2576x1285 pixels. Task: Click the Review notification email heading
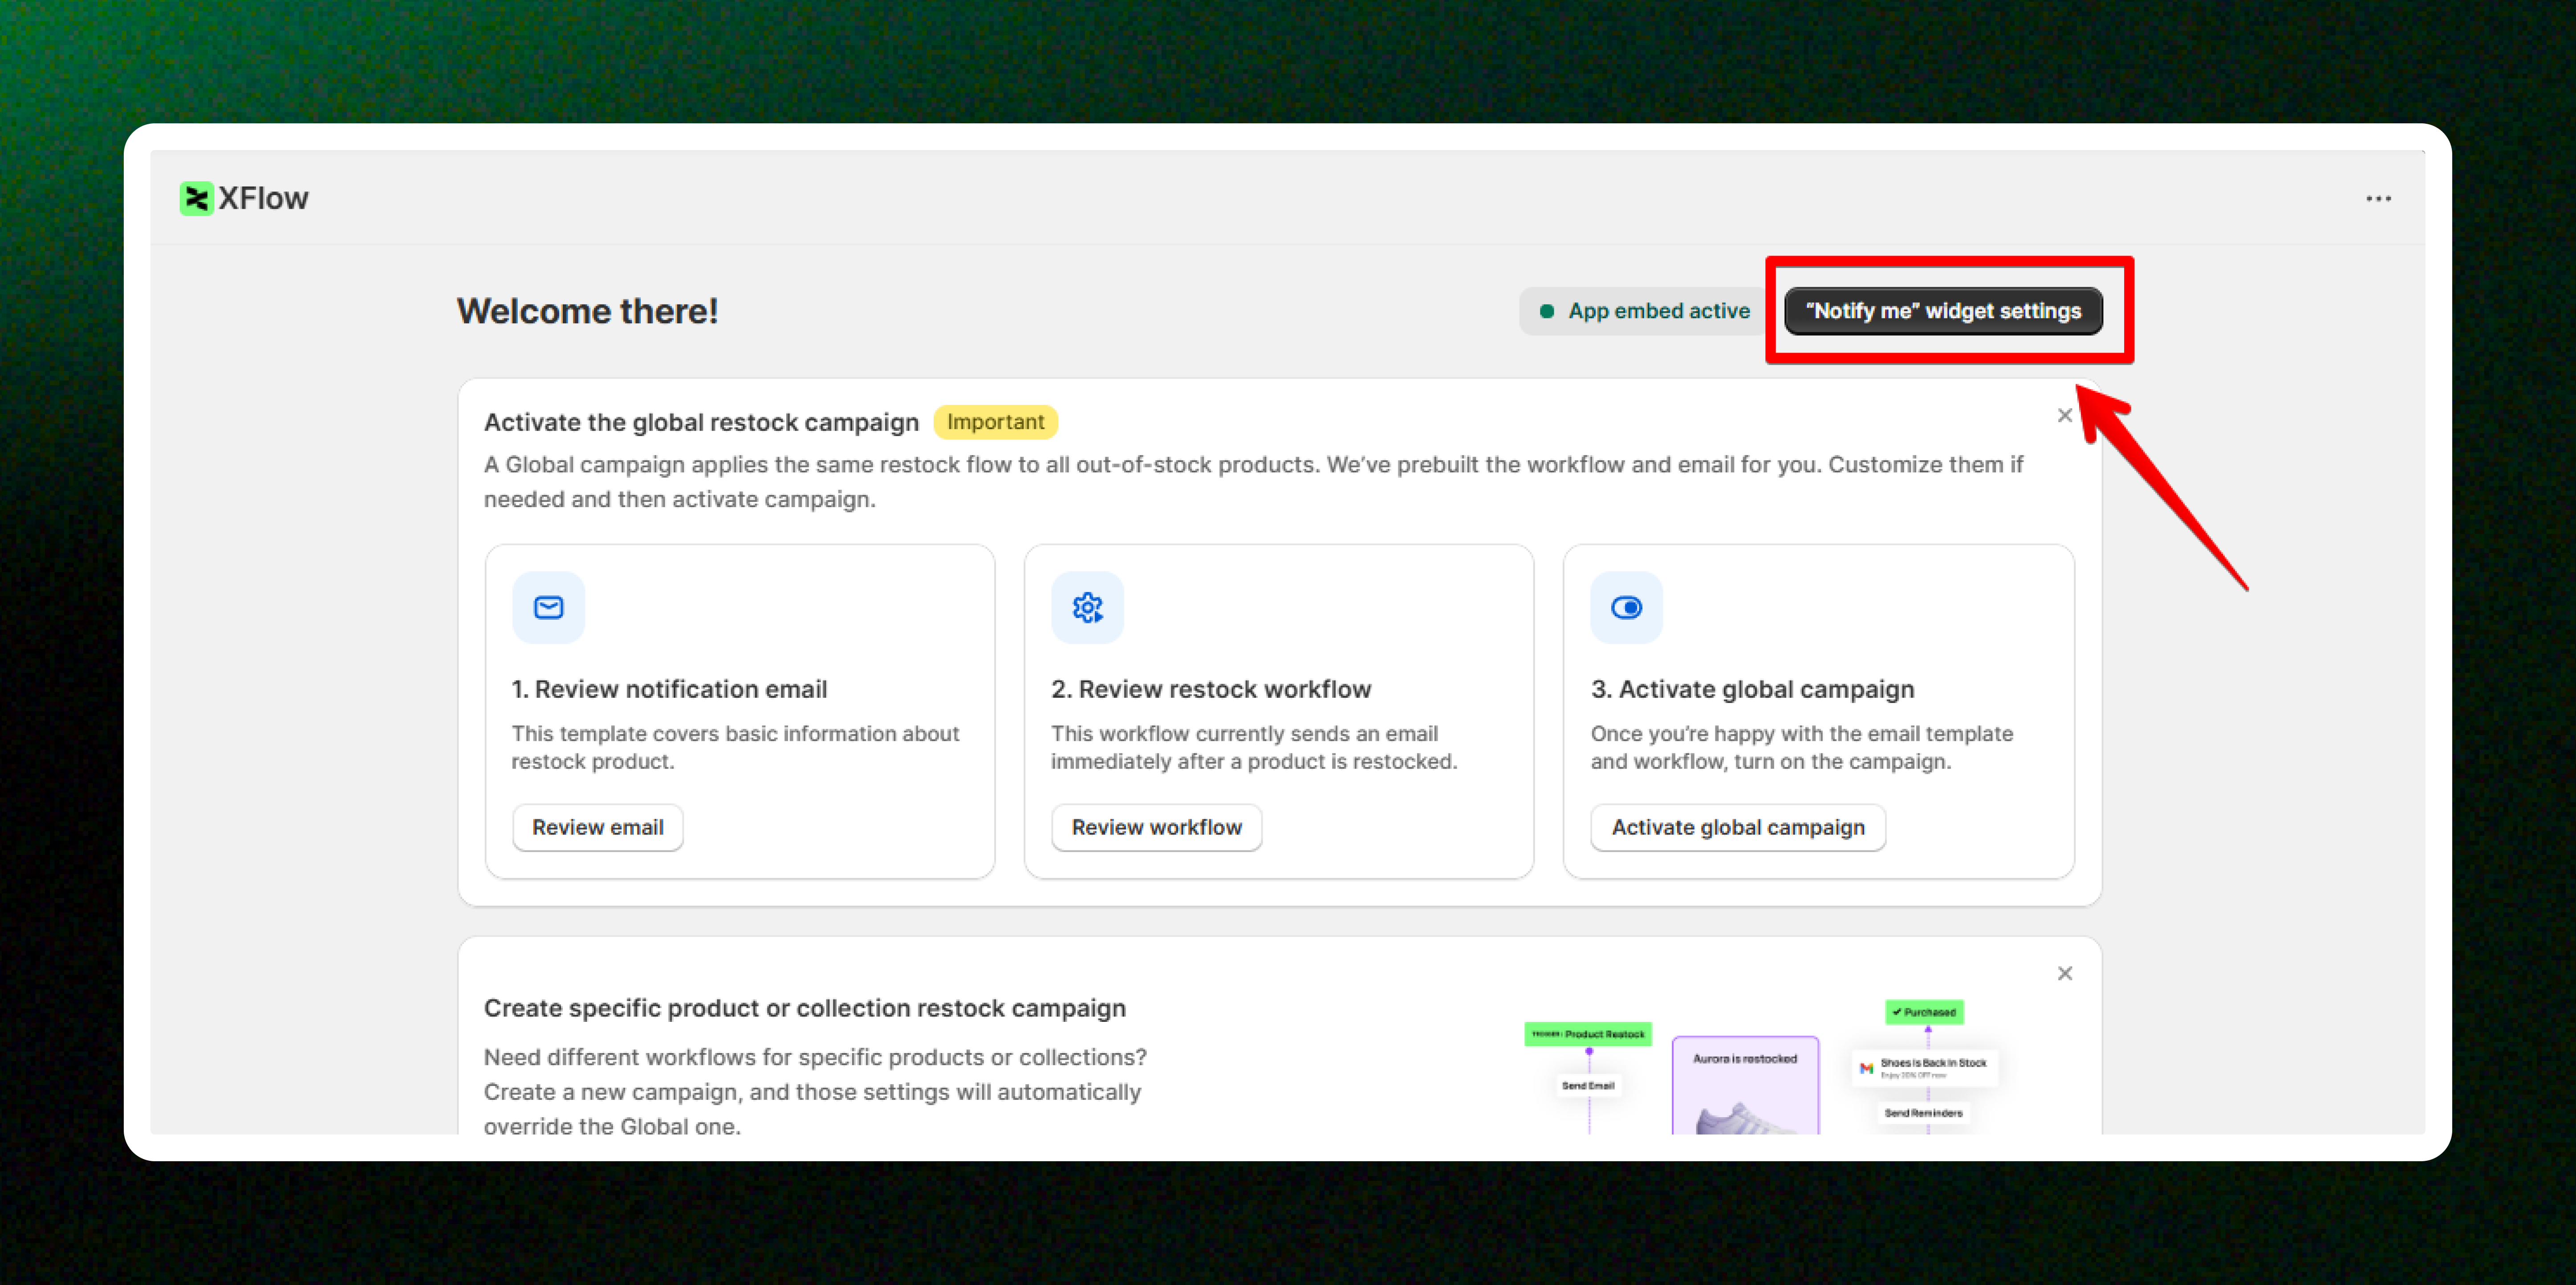pyautogui.click(x=669, y=689)
